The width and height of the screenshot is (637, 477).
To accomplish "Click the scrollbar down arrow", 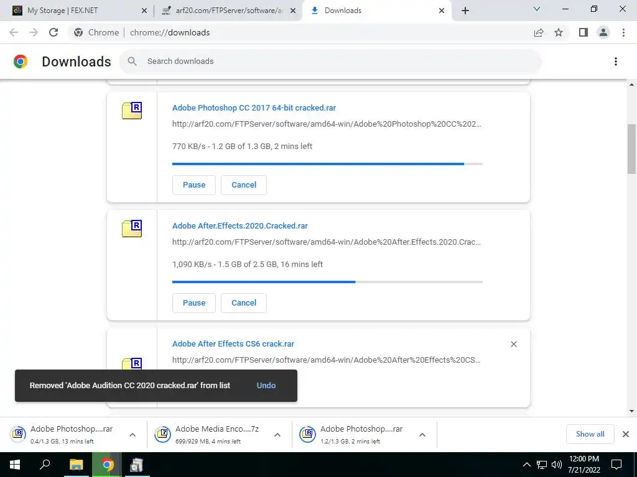I will (x=631, y=411).
